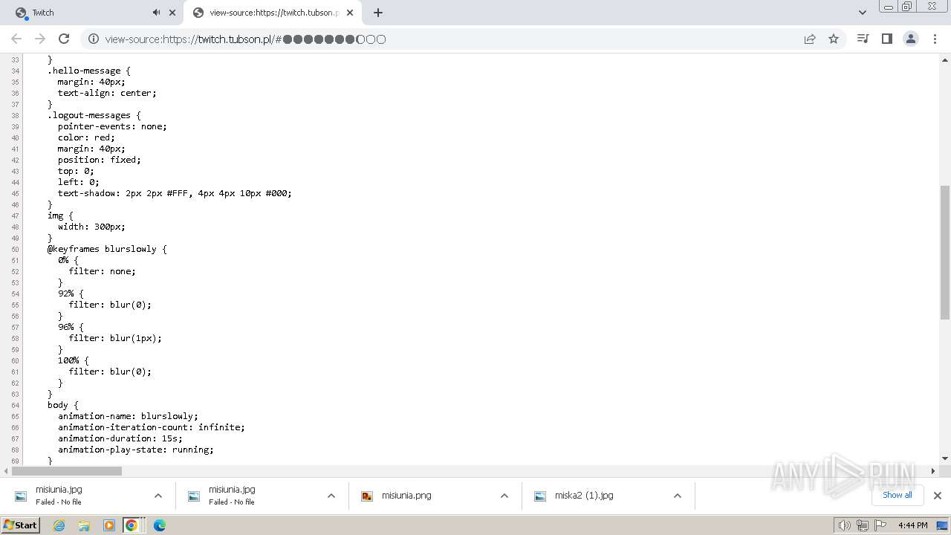
Task: Click the horizontal scrollbar thumb
Action: click(67, 470)
